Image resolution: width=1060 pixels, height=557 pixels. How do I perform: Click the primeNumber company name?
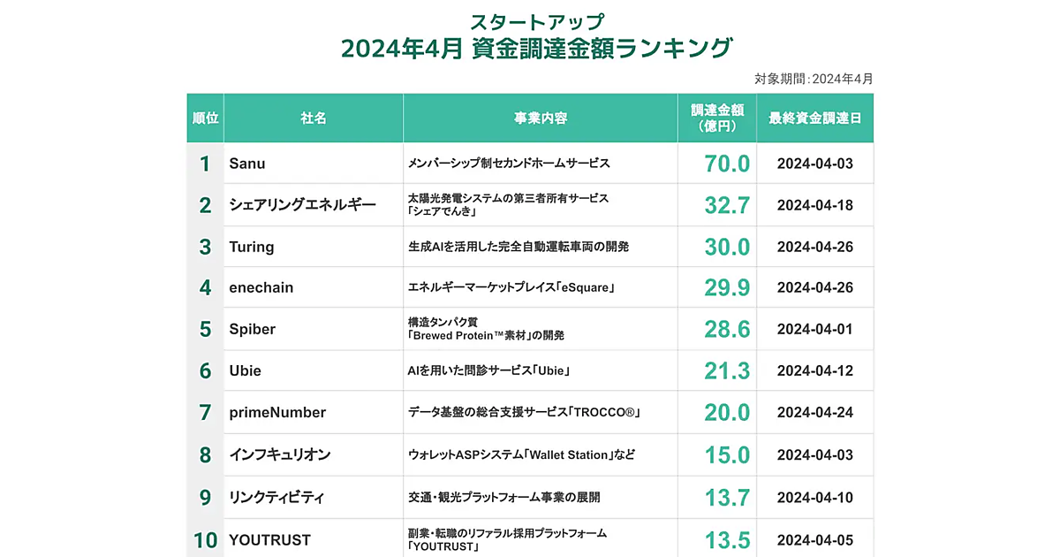[x=277, y=412]
